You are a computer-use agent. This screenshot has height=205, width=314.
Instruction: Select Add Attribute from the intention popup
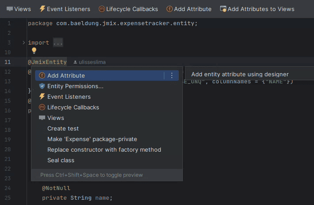click(x=66, y=76)
